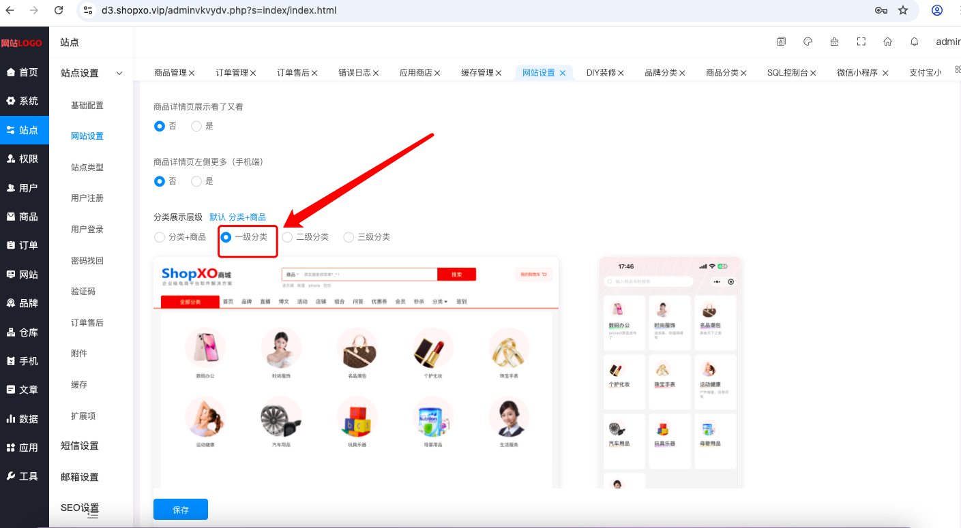Open the 品牌 section in sidebar

point(25,303)
